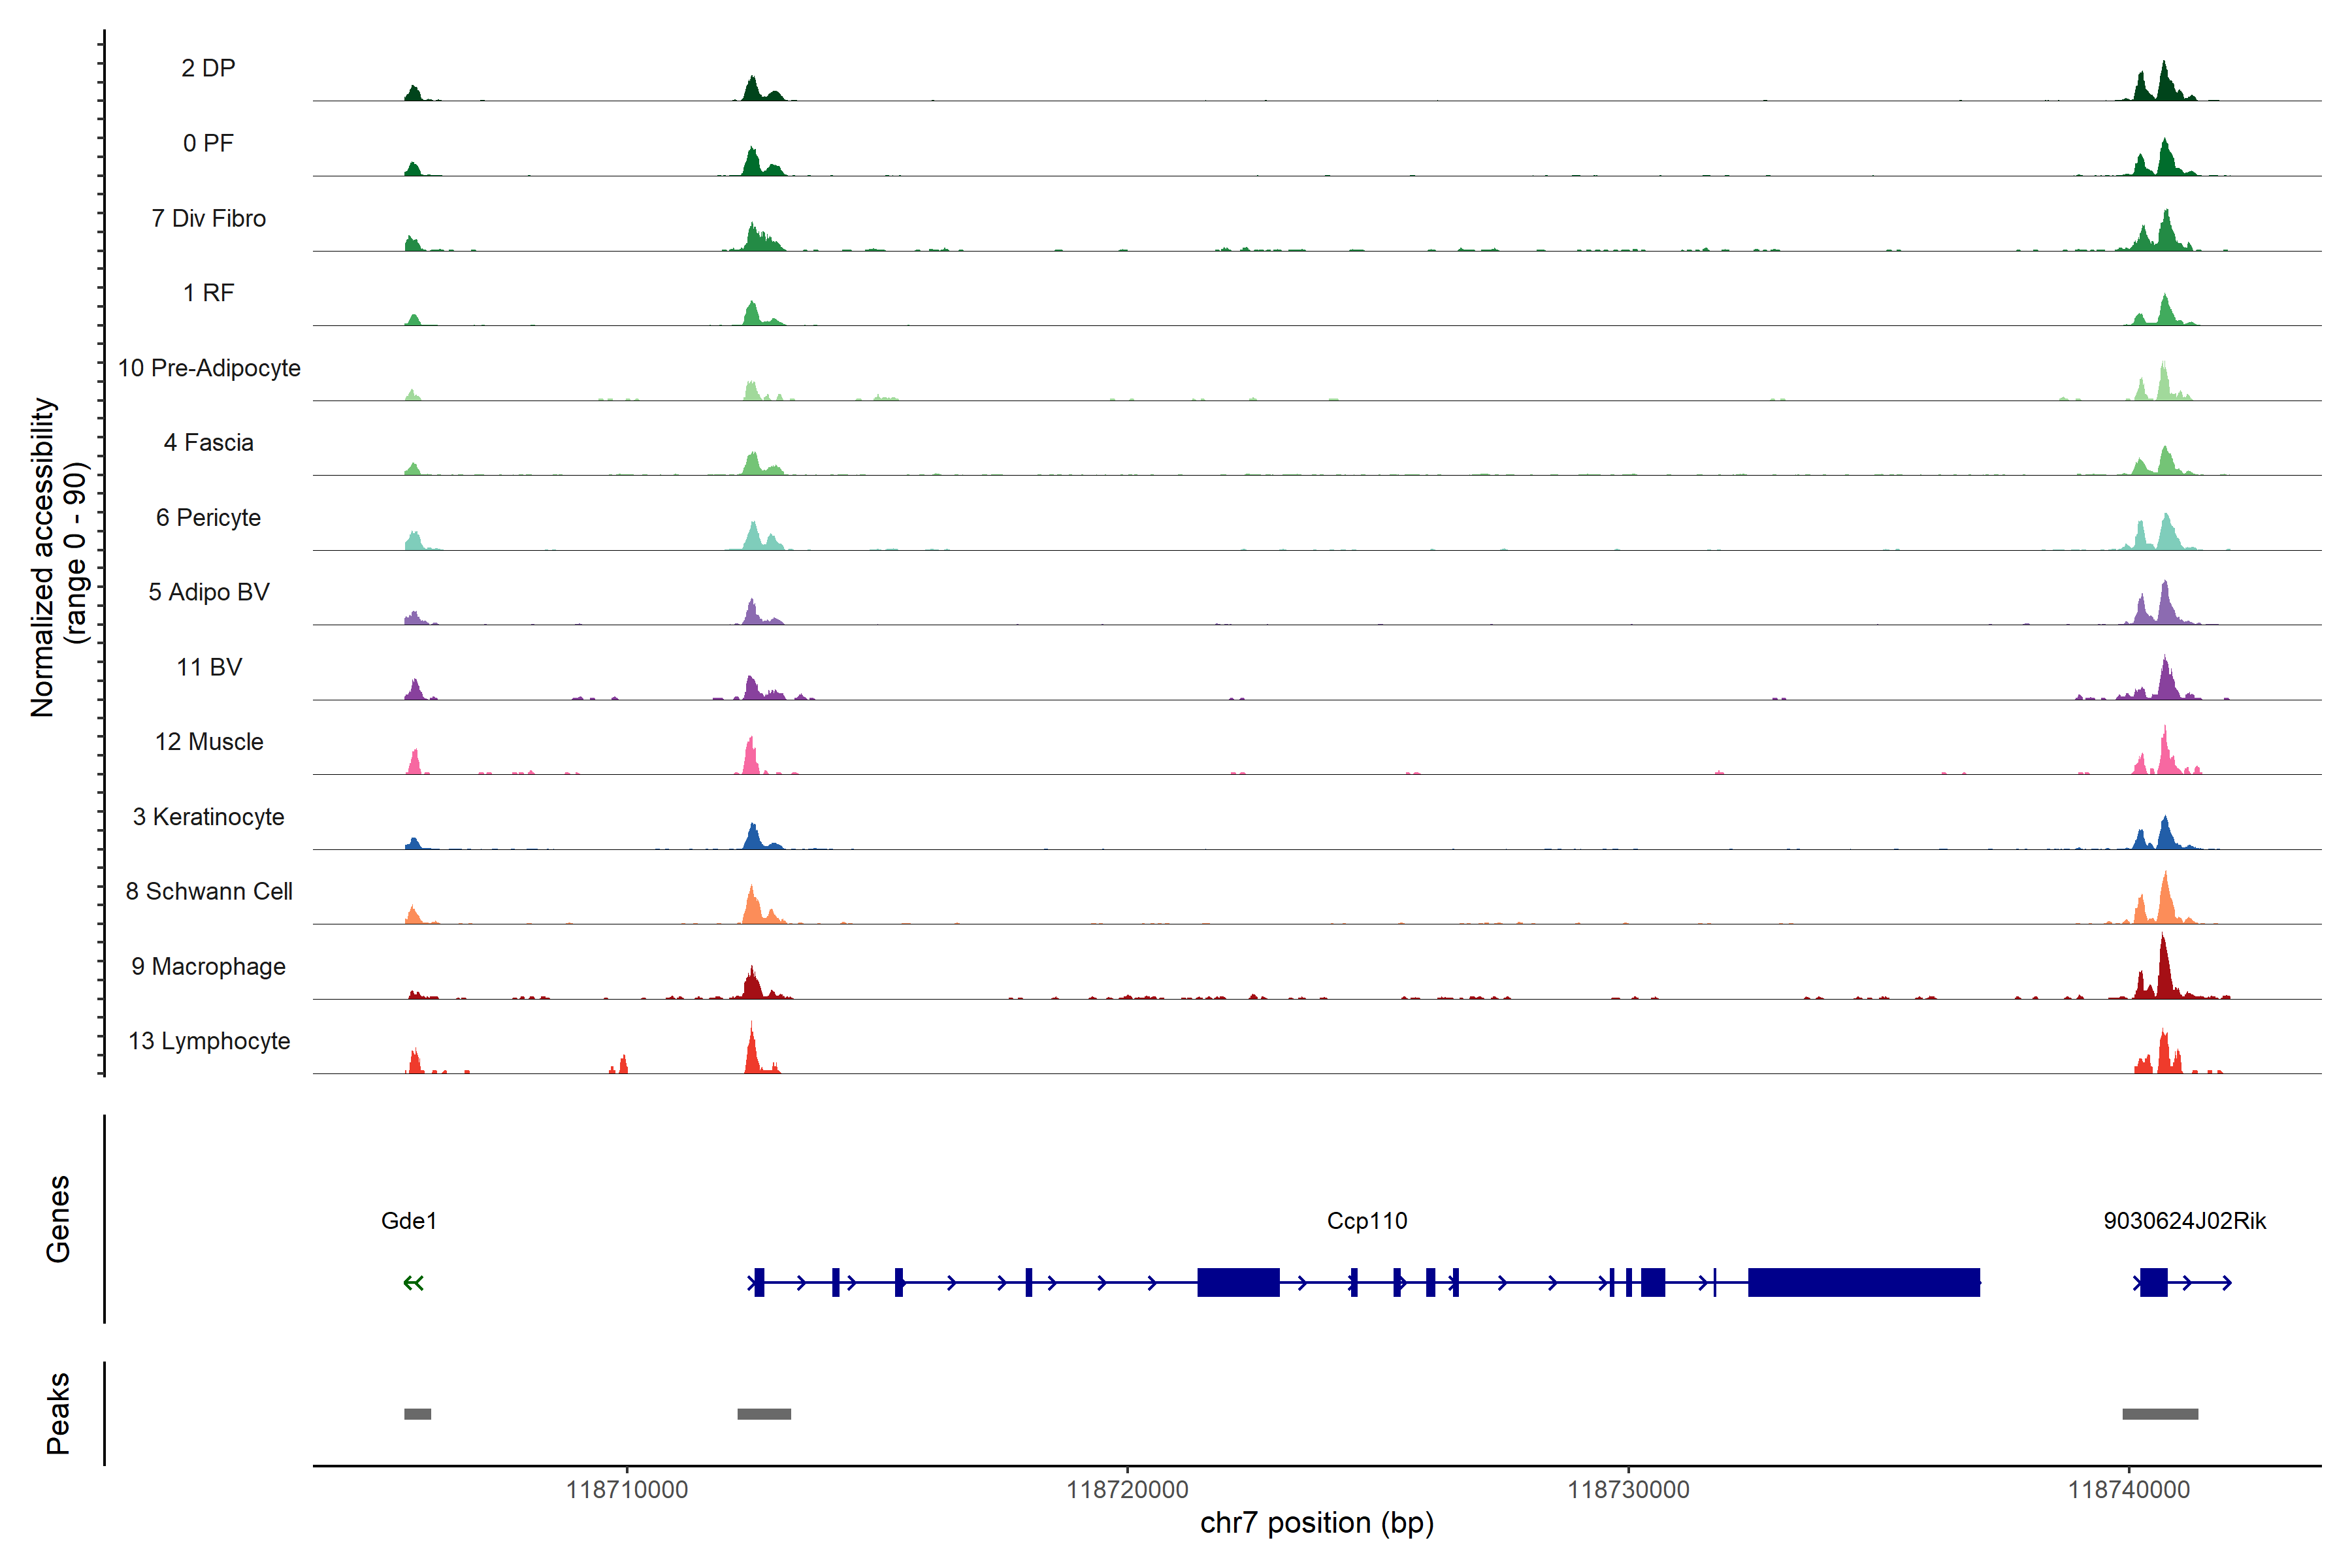Click the largest Ccp110 exon block
This screenshot has width=2352, height=1568.
(1863, 1282)
